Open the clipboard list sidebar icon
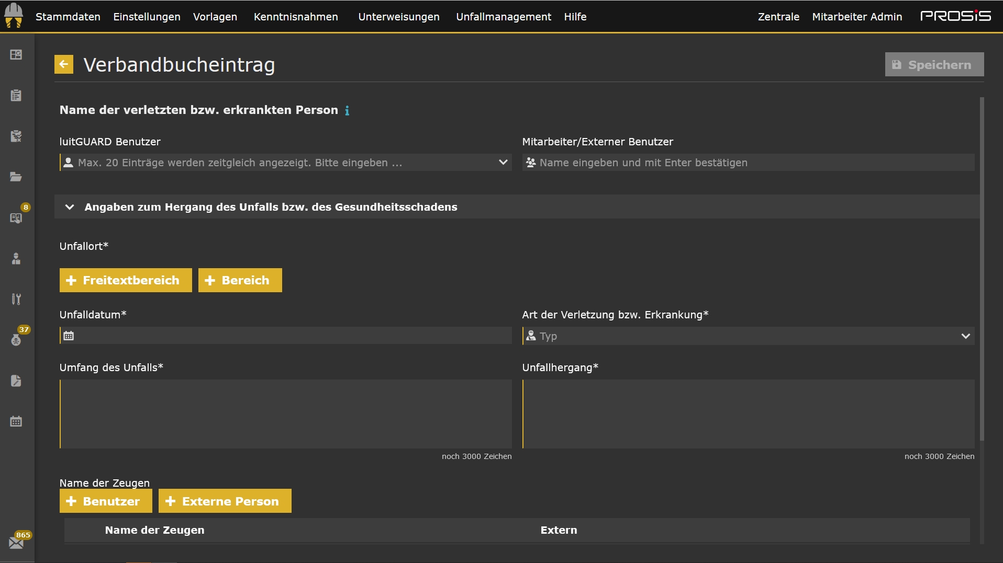1003x563 pixels. coord(16,96)
